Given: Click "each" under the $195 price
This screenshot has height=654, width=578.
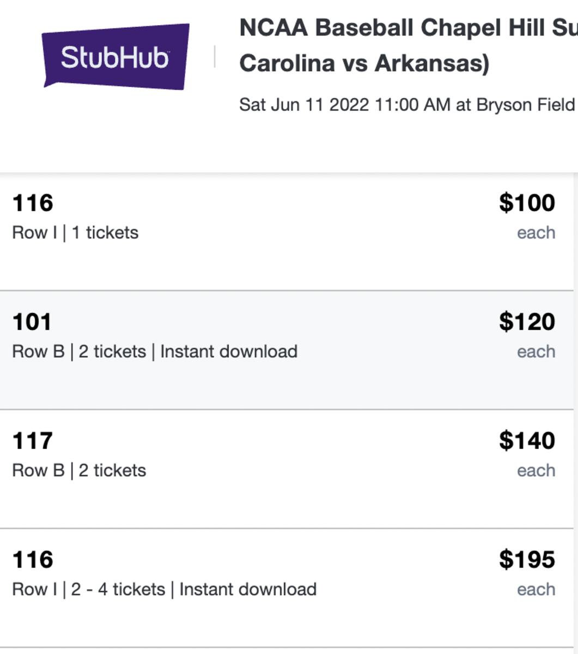Looking at the screenshot, I should tap(536, 589).
